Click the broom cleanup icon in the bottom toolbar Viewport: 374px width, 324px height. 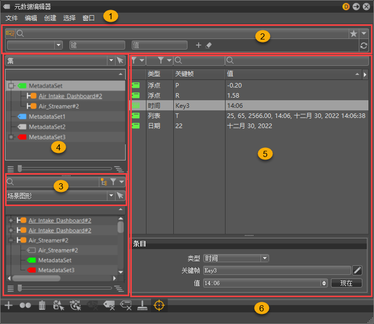pos(142,305)
